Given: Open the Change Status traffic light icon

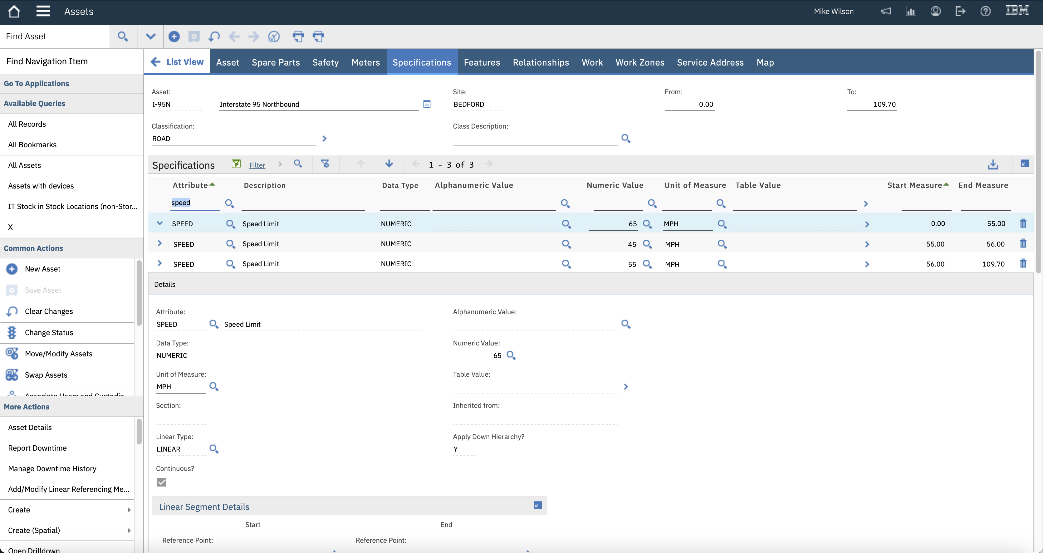Looking at the screenshot, I should pyautogui.click(x=11, y=332).
